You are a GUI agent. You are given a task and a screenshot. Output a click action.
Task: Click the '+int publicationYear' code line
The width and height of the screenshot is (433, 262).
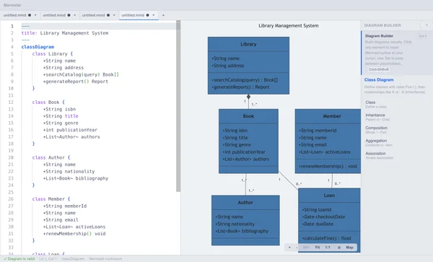tap(70, 130)
